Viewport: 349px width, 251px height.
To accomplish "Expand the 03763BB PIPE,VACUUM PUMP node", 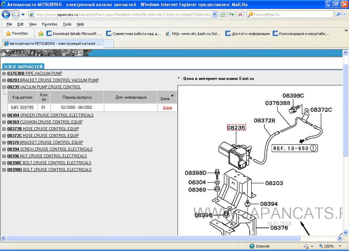I will (4, 73).
